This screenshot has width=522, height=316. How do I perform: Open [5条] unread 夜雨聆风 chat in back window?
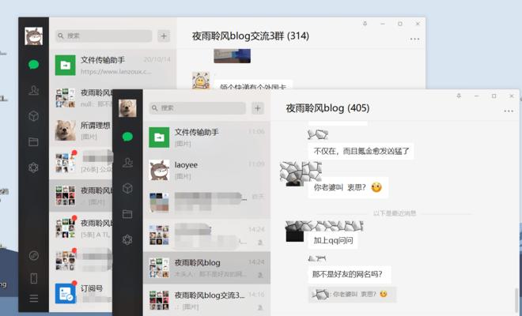coord(81,228)
